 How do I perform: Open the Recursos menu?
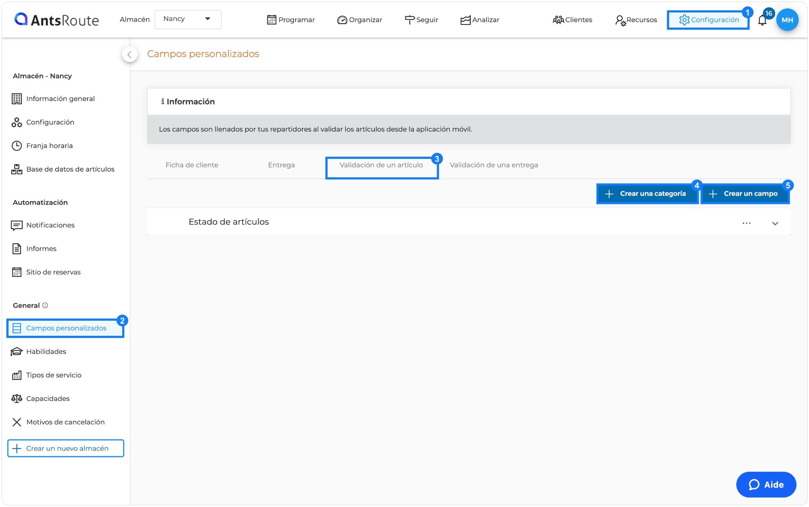pyautogui.click(x=636, y=20)
